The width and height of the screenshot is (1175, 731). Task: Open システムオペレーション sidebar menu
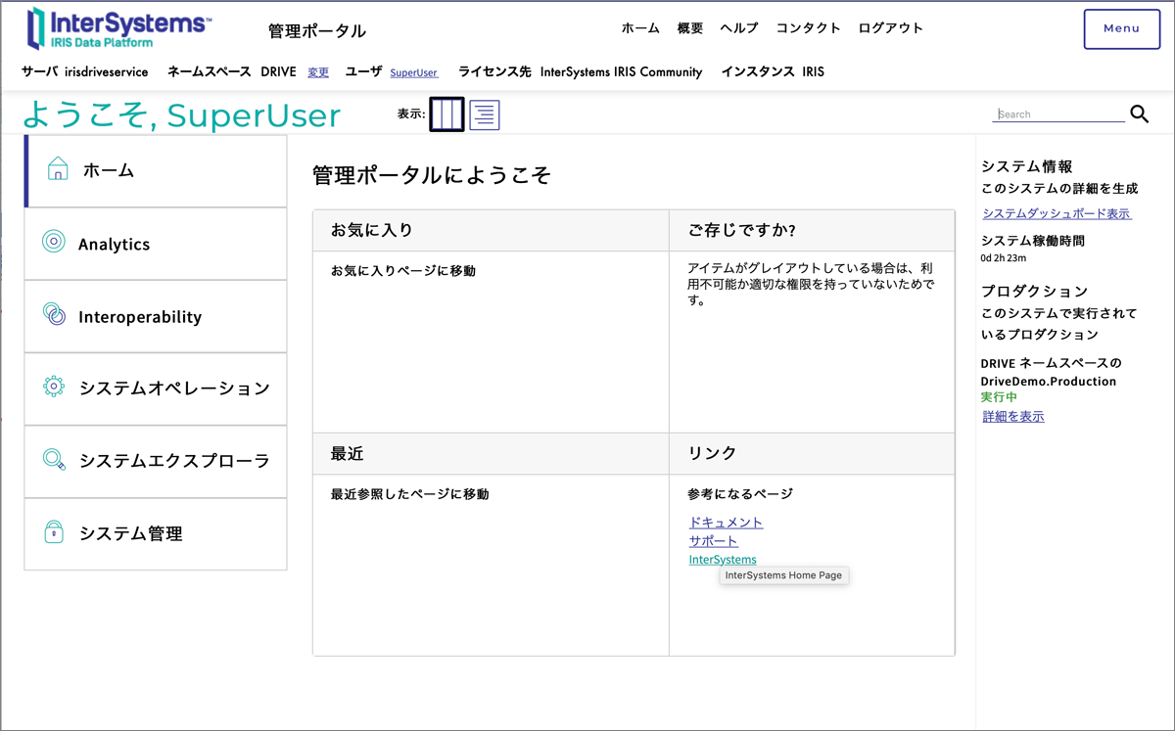(156, 388)
